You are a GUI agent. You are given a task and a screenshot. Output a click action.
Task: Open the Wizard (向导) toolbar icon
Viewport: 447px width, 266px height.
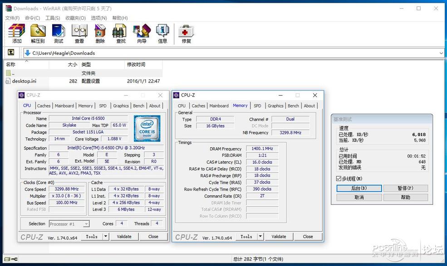coord(142,34)
